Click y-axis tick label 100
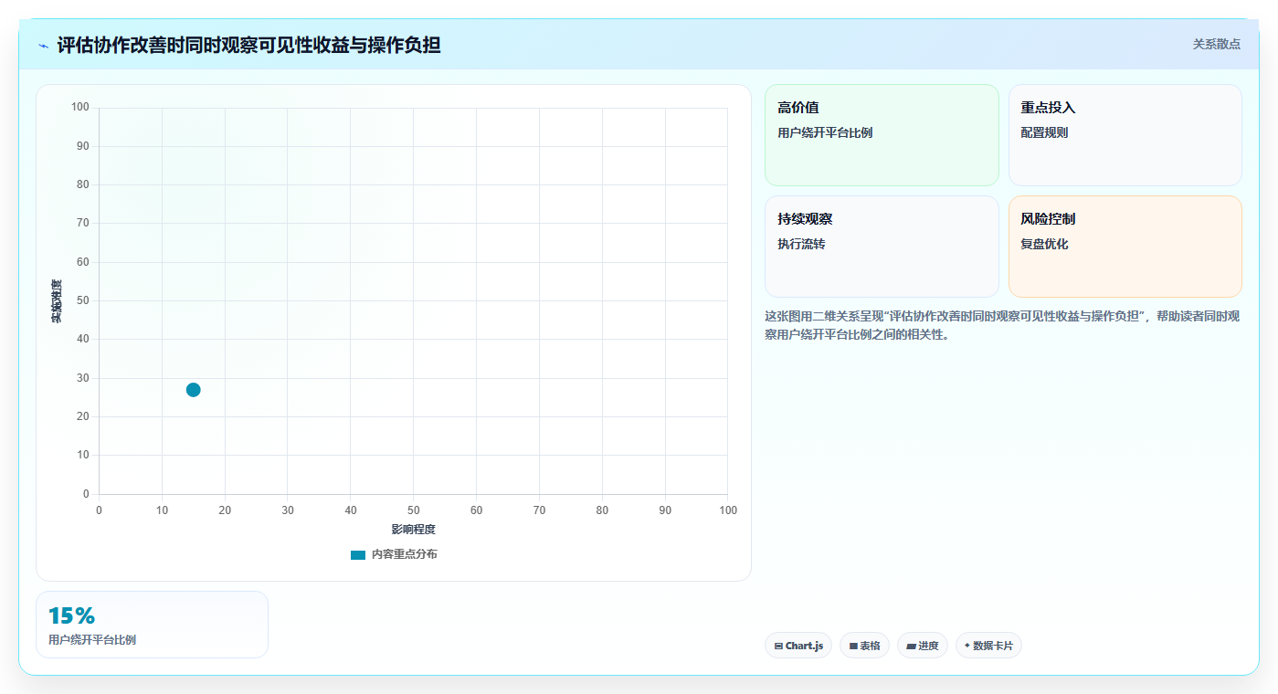 (x=80, y=108)
